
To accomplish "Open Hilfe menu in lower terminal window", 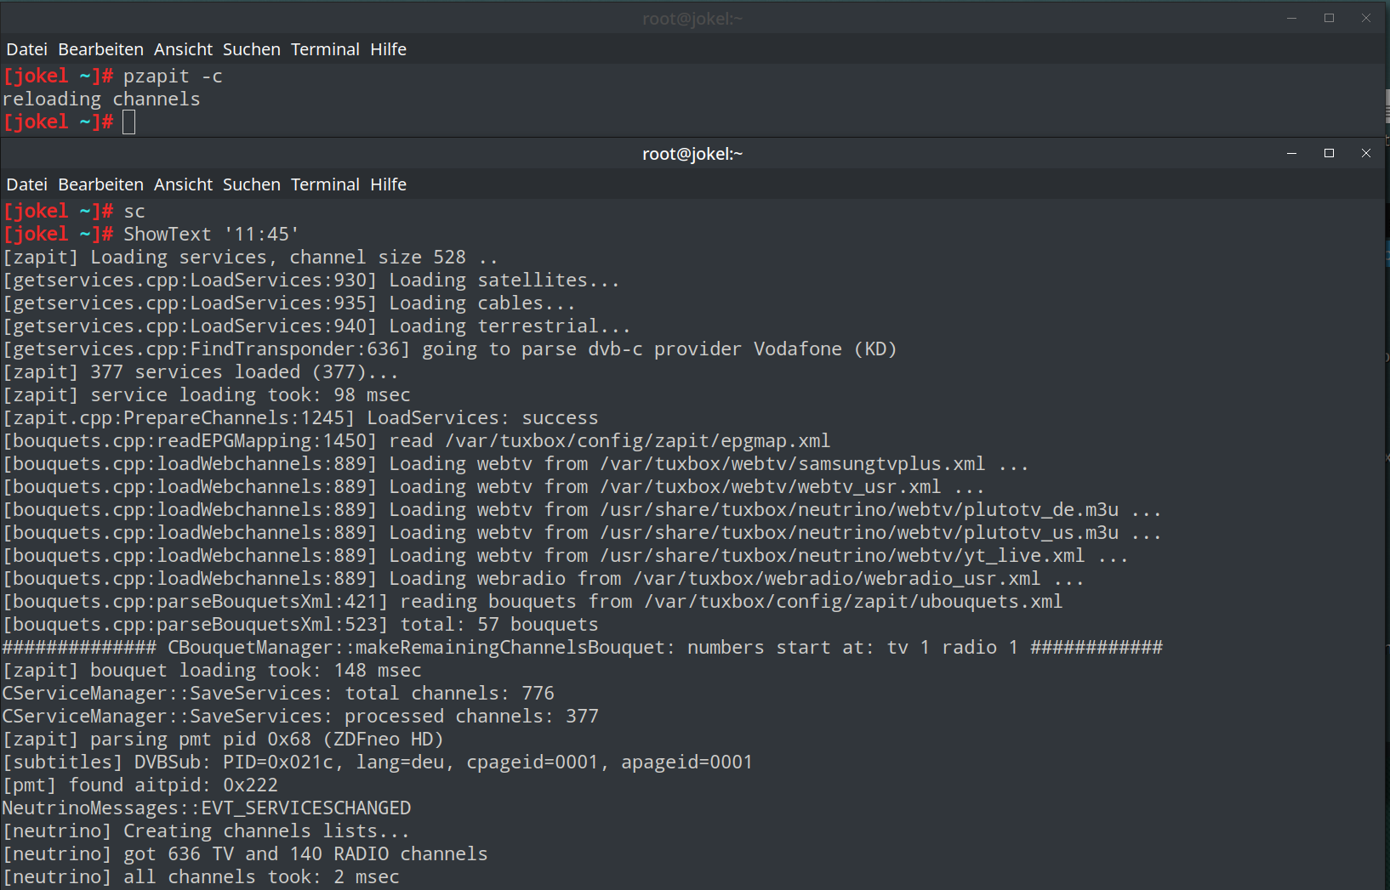I will tap(388, 184).
